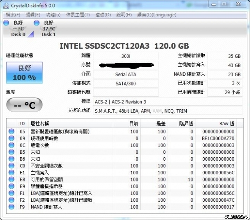Open the 檔案(F) menu
This screenshot has height=220, width=250.
tap(13, 15)
